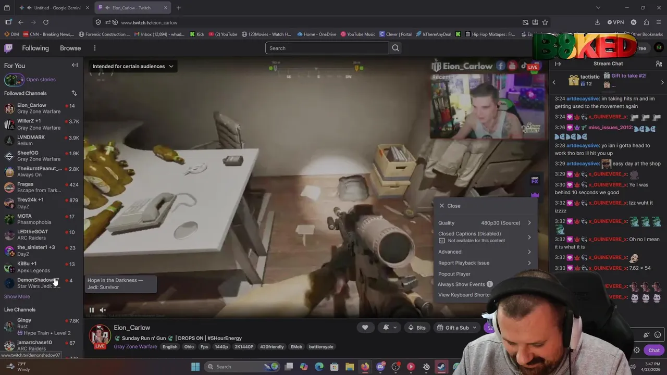Click the Bits button below the stream
This screenshot has width=667, height=375.
416,328
